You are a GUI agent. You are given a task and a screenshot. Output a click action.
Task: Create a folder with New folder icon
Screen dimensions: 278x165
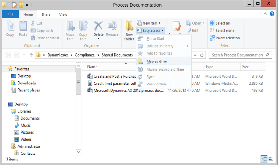click(129, 30)
